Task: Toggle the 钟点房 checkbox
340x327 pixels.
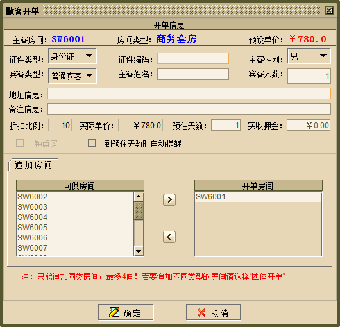Action: click(20, 143)
